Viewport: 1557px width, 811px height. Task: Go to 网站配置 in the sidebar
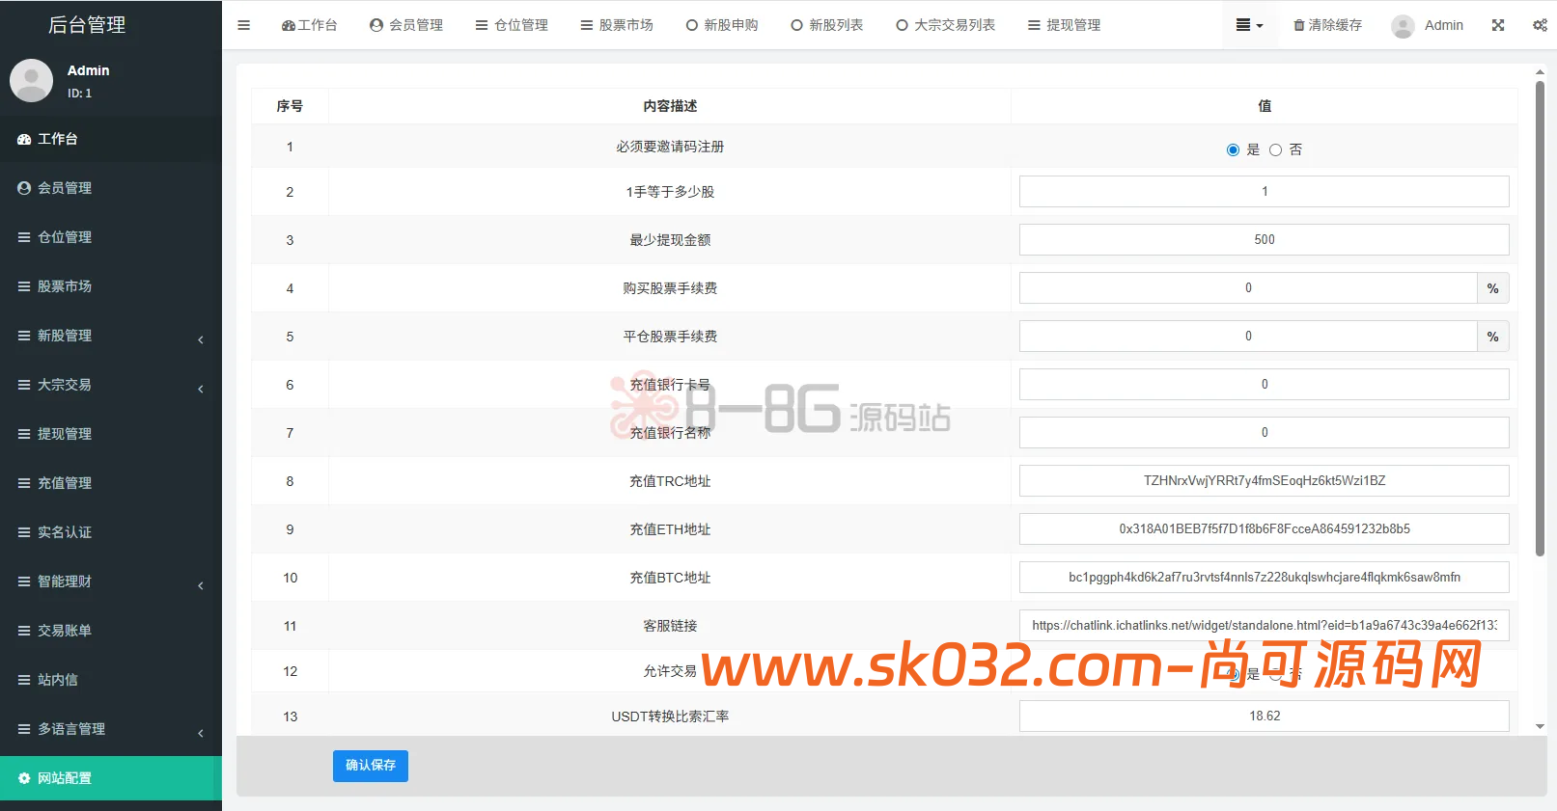click(111, 778)
